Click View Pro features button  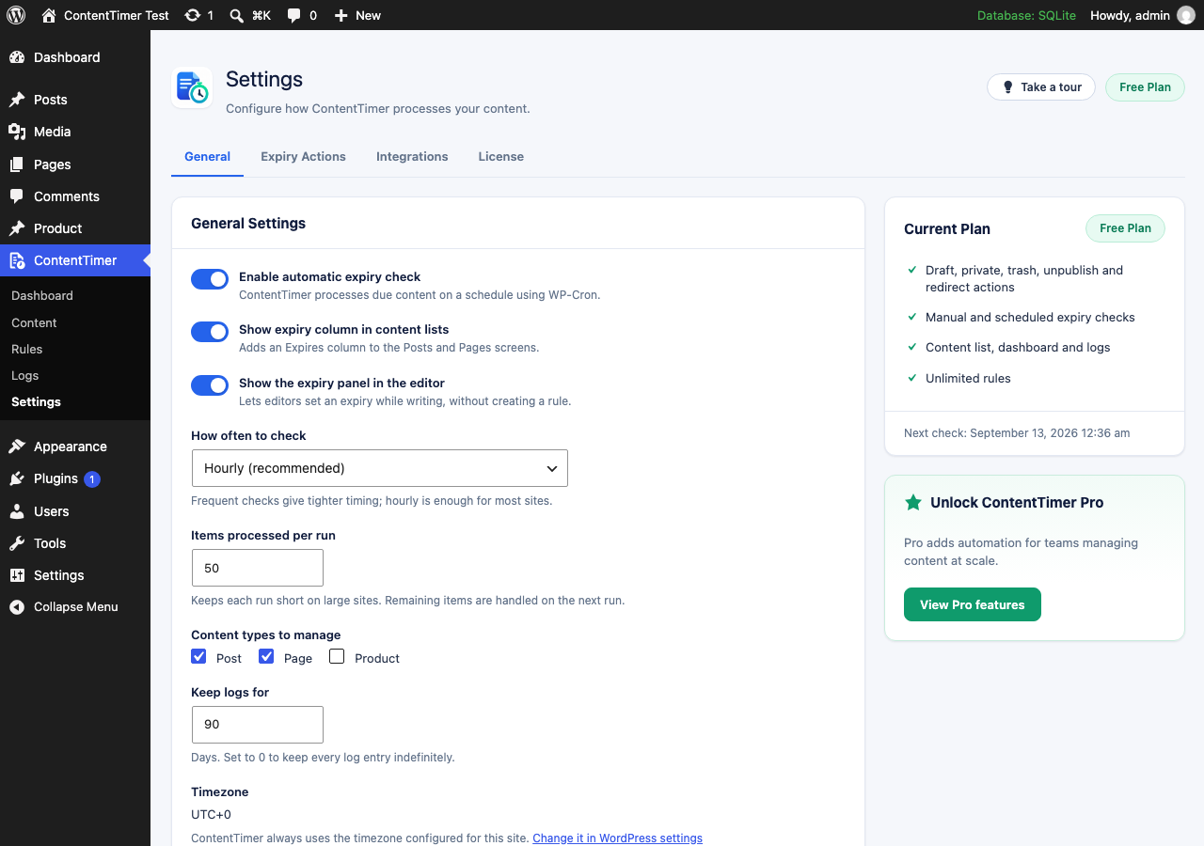click(973, 604)
